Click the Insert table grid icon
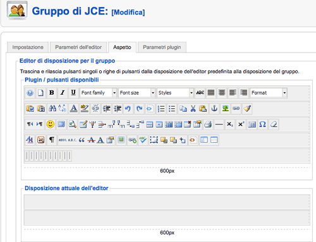 252,124
